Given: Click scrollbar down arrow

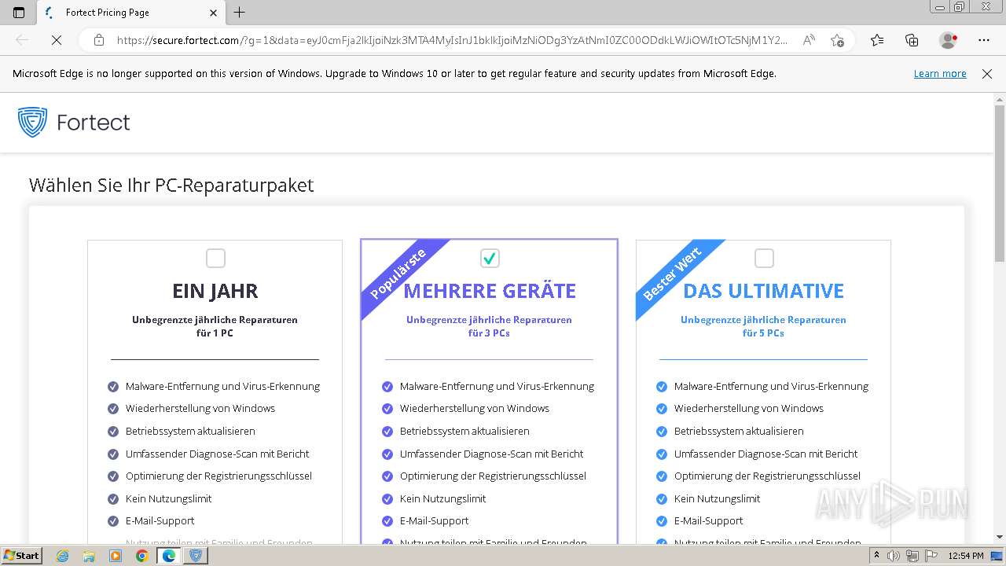Looking at the screenshot, I should coord(999,538).
